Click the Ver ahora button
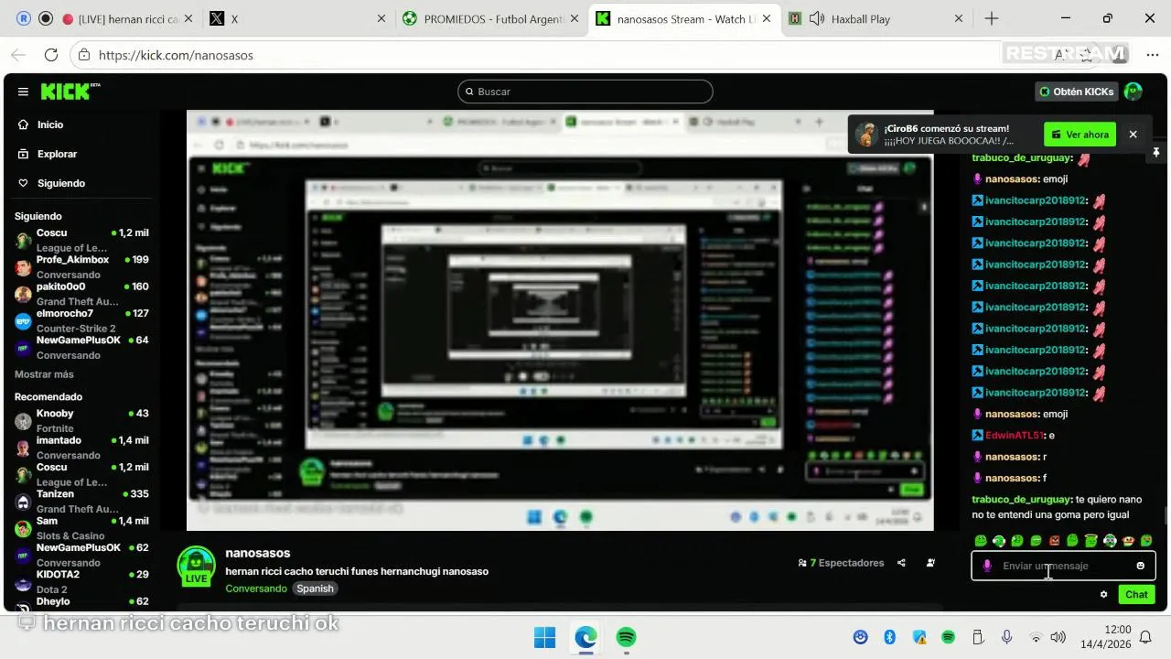The width and height of the screenshot is (1171, 659). point(1080,135)
